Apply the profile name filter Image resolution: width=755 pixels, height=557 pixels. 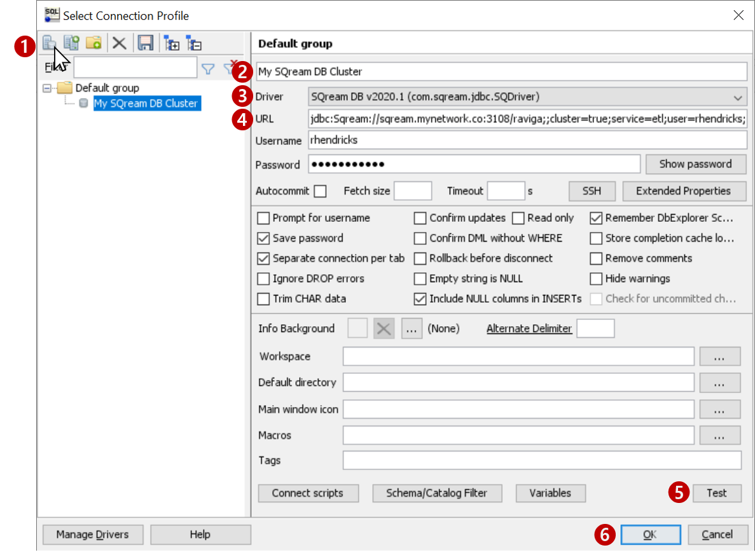(x=208, y=67)
